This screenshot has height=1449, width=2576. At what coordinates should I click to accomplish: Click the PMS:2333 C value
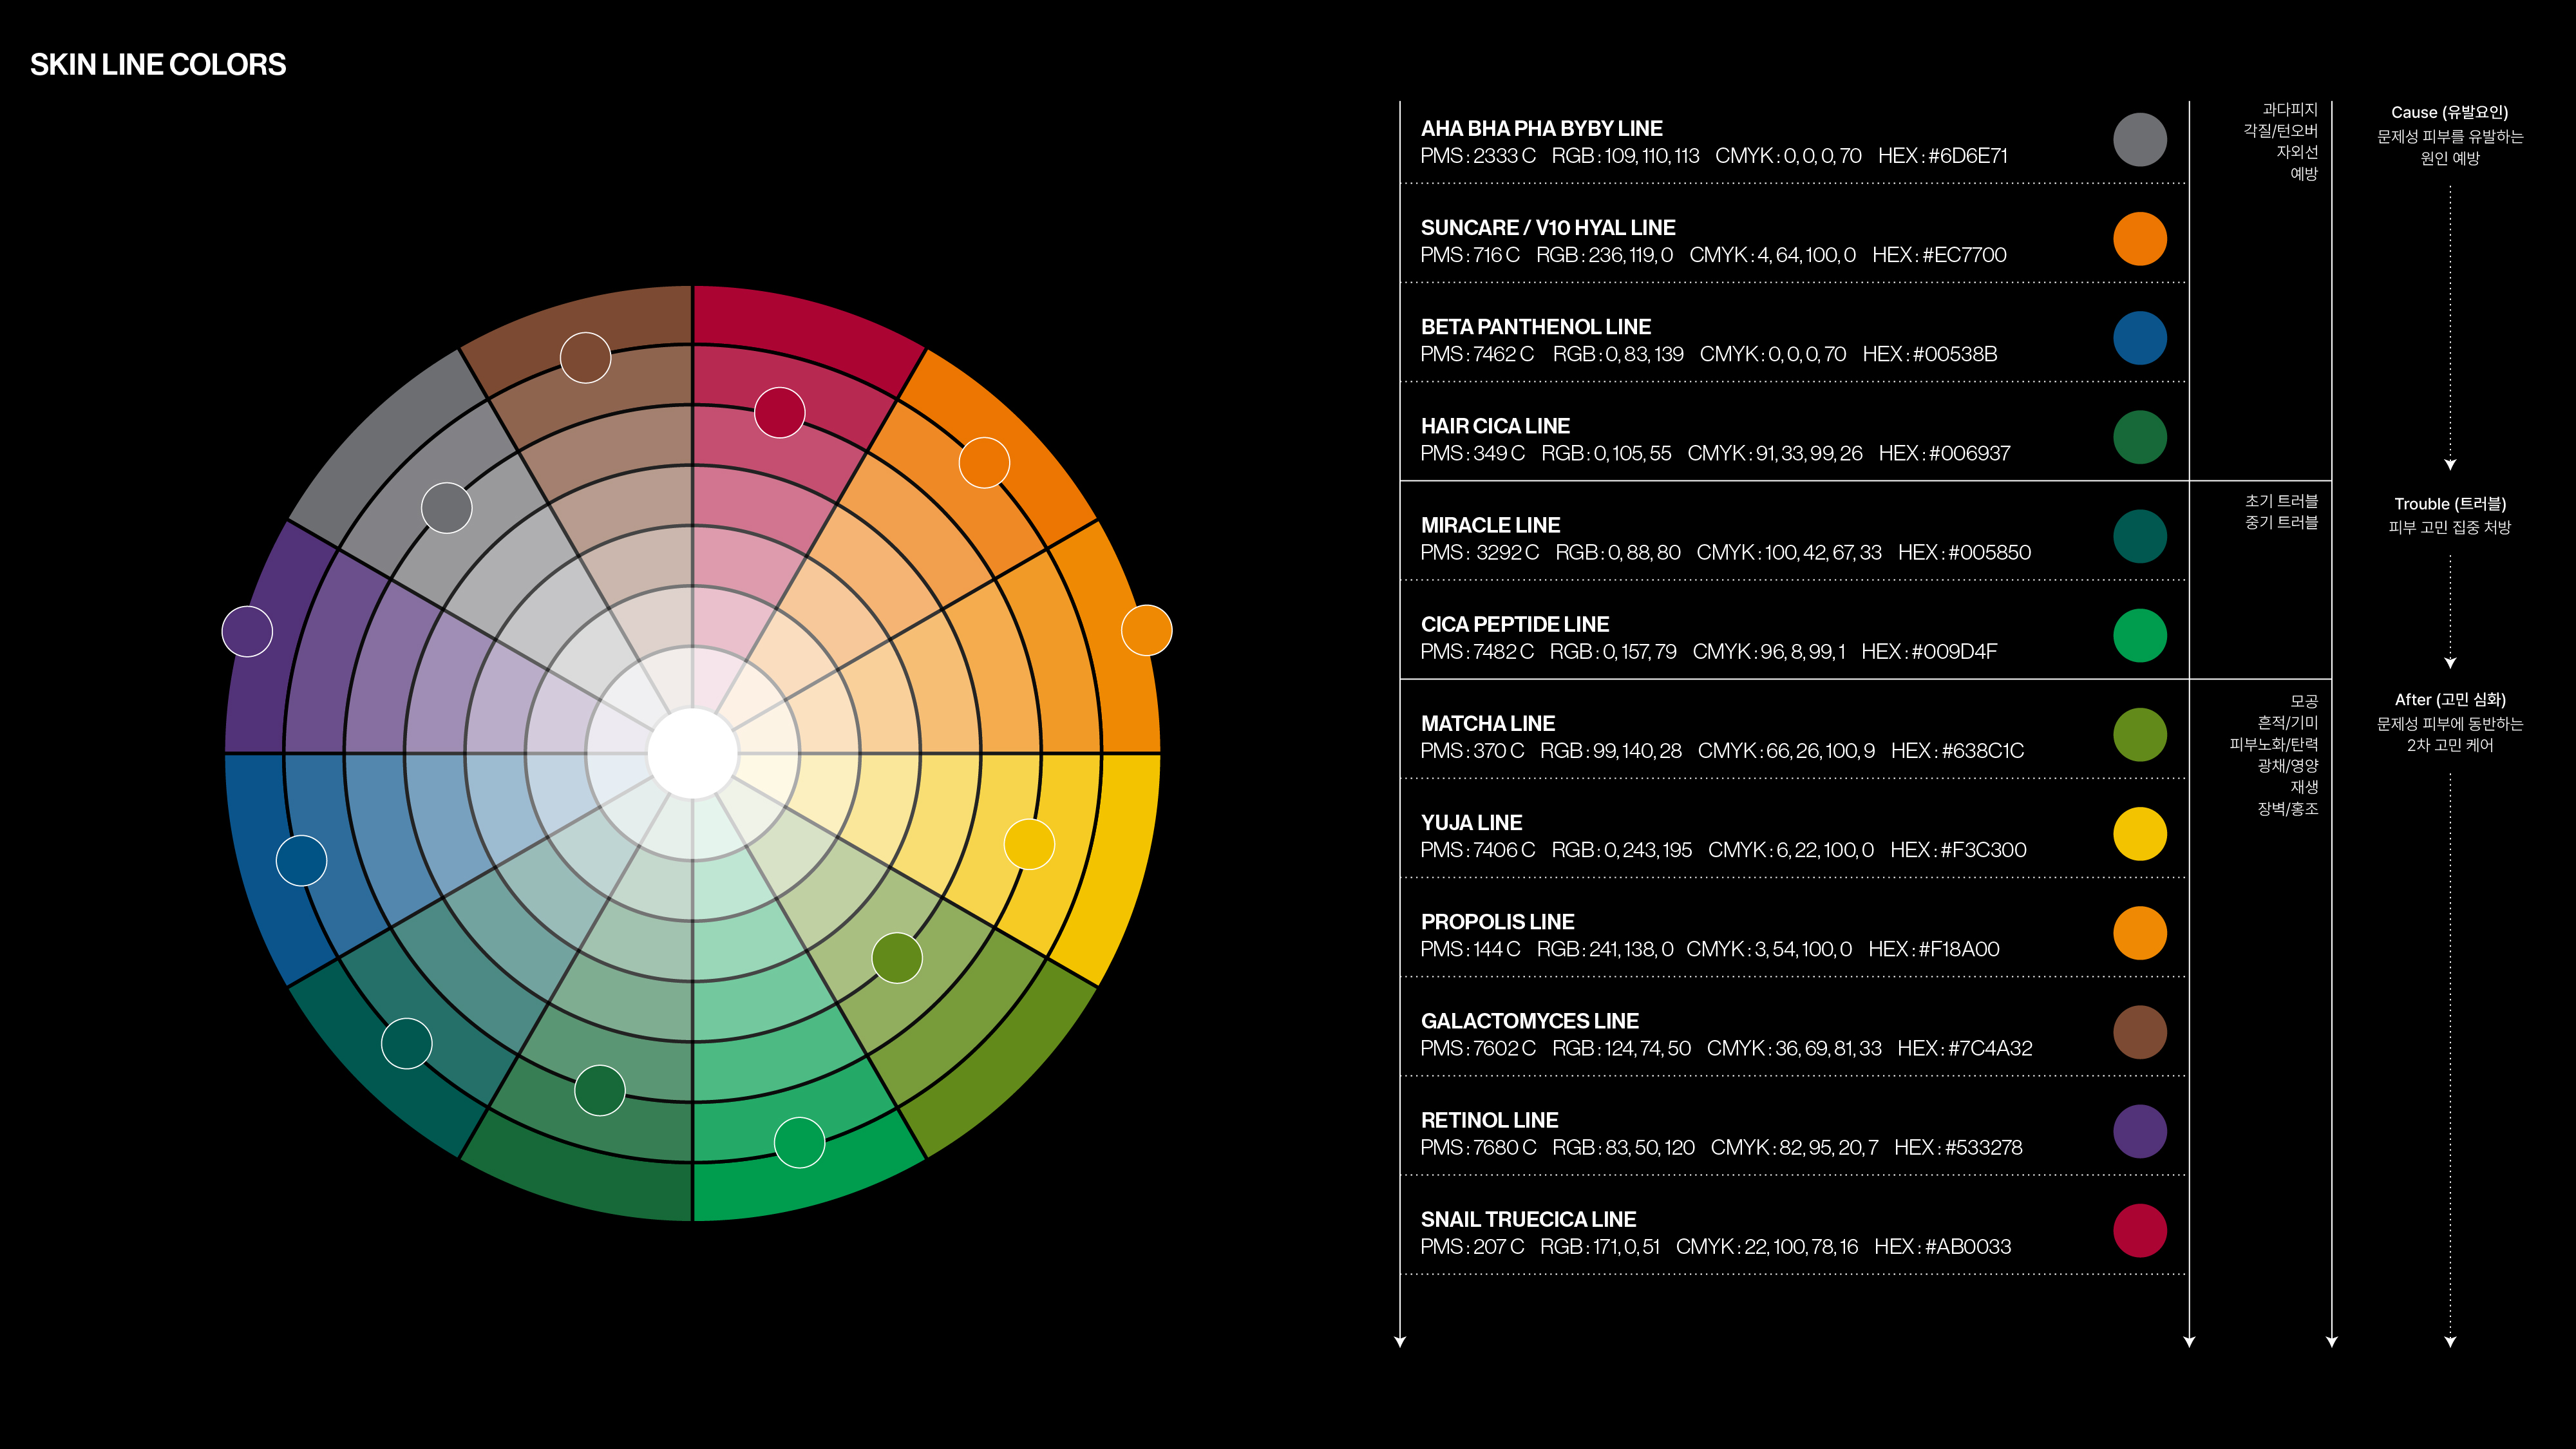click(x=1478, y=156)
